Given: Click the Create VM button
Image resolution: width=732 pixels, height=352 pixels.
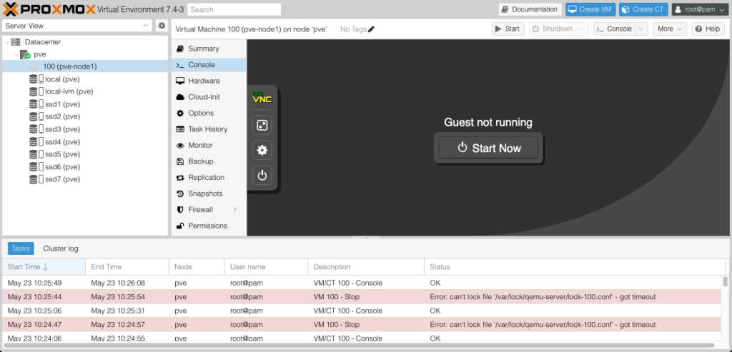Looking at the screenshot, I should (x=590, y=9).
